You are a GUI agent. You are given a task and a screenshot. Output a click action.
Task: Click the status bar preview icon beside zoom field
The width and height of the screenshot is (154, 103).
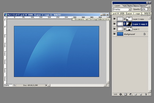(14, 85)
